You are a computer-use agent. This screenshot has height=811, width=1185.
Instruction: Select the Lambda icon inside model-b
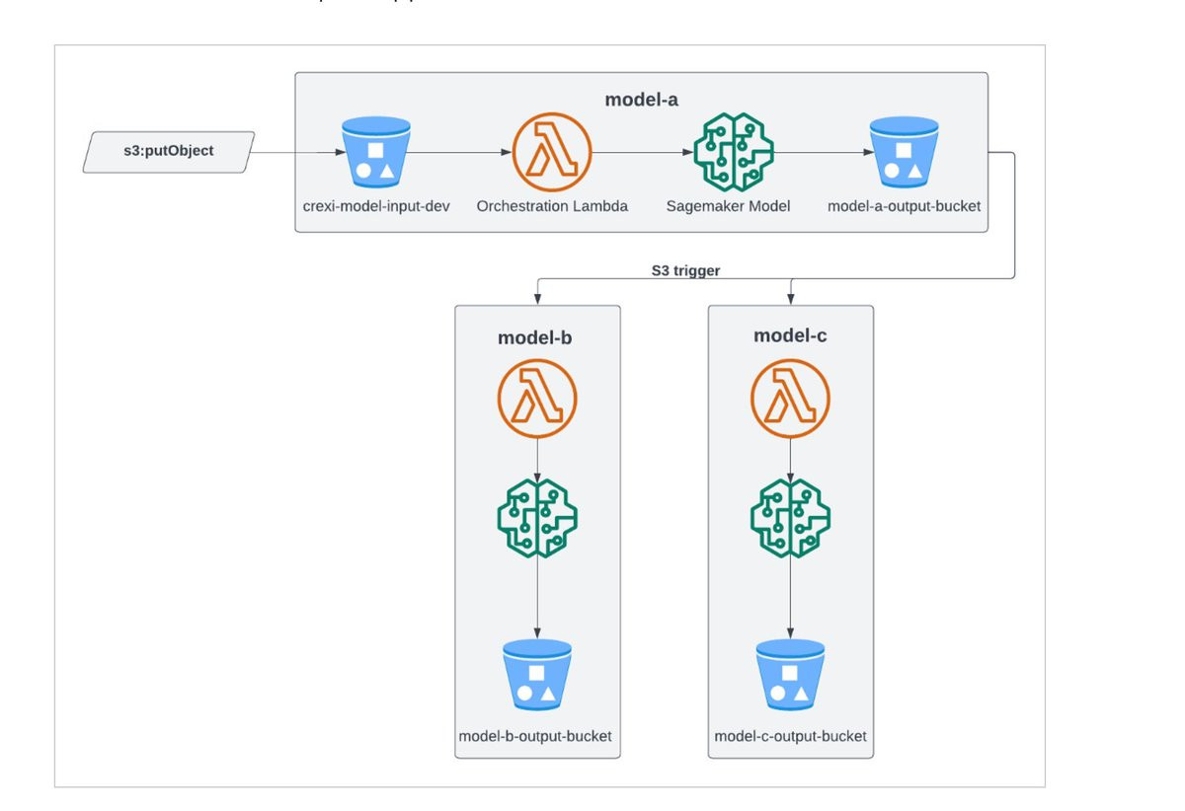(x=537, y=400)
